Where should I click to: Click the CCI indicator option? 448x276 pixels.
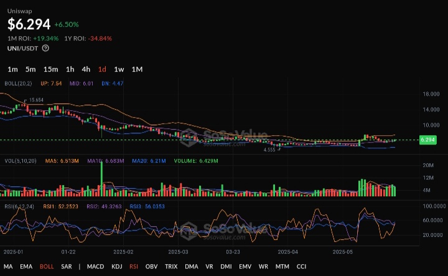coord(301,267)
